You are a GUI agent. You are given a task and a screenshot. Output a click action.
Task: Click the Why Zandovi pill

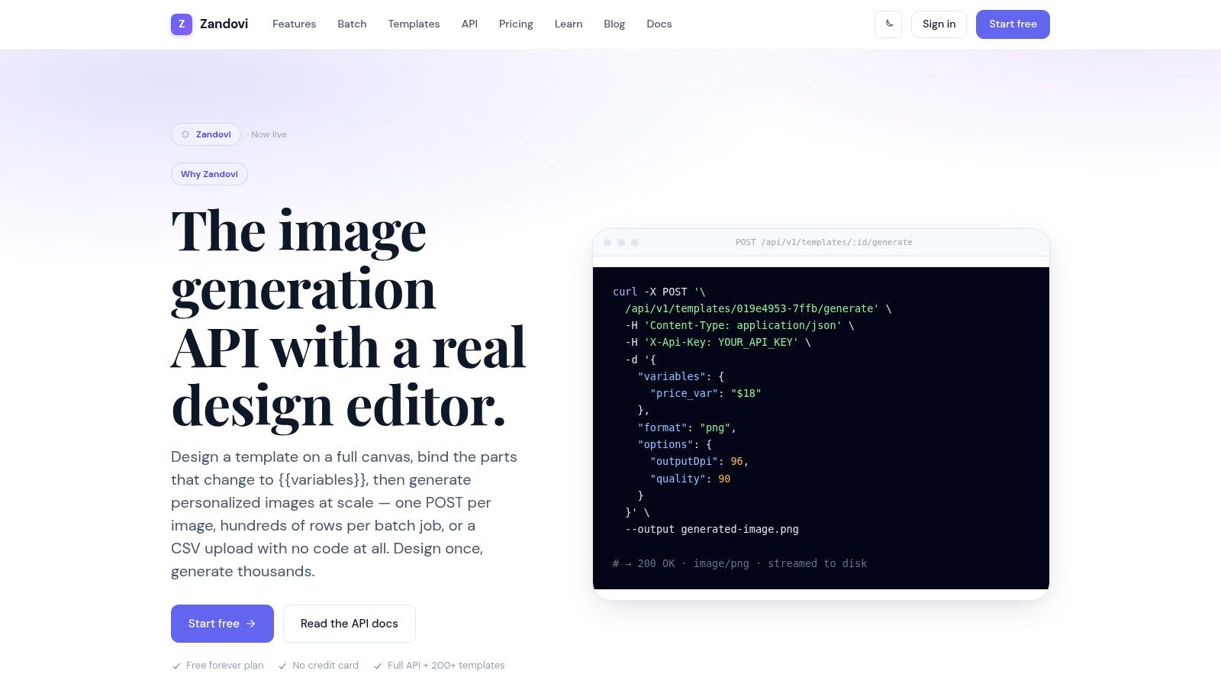(x=209, y=174)
